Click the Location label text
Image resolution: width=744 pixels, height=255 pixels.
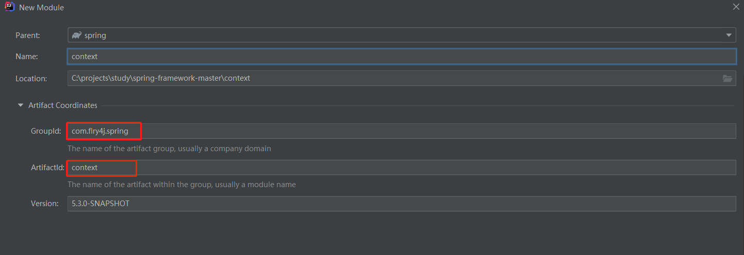31,78
